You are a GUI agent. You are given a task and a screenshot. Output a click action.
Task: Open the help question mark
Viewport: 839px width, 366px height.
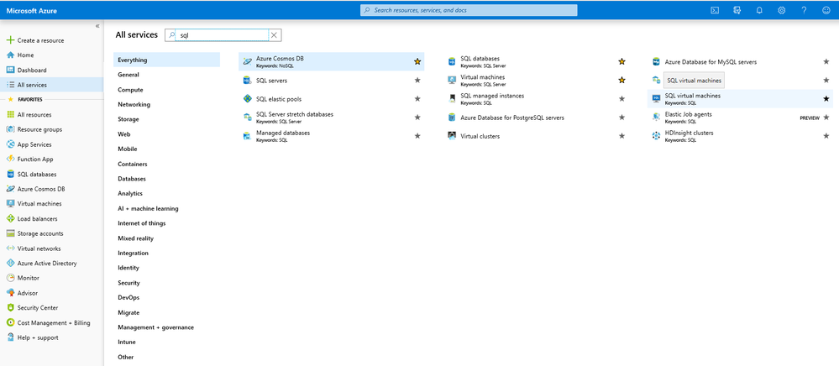coord(804,10)
